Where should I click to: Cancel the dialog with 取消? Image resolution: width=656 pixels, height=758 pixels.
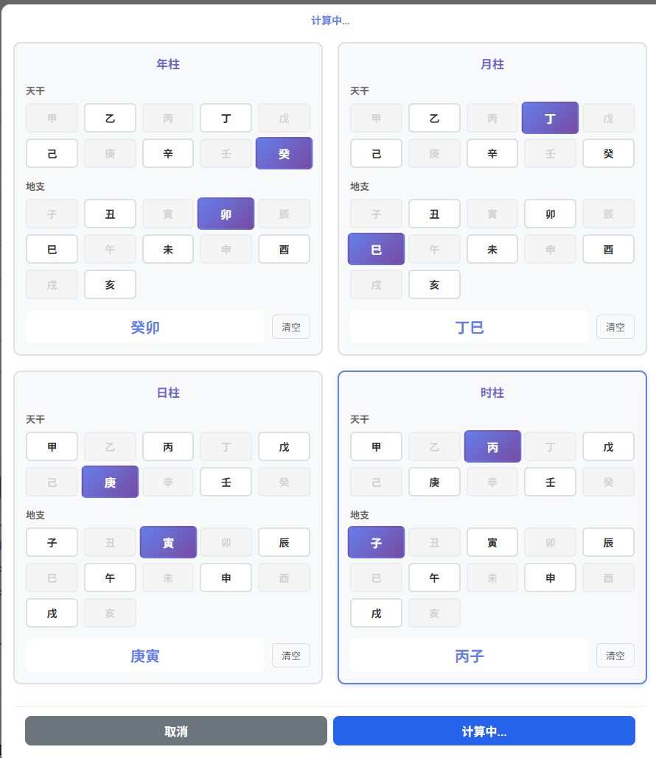click(176, 731)
